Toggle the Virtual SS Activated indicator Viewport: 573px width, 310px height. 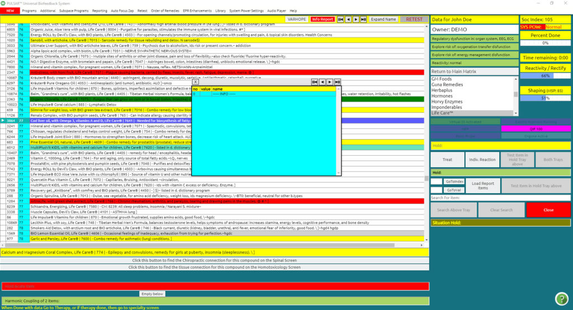(465, 121)
